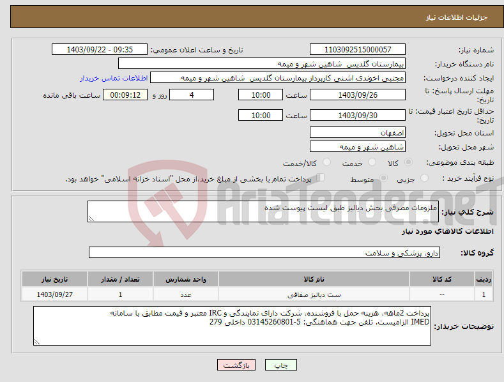Click the کد کالا cell showing --

441,294
